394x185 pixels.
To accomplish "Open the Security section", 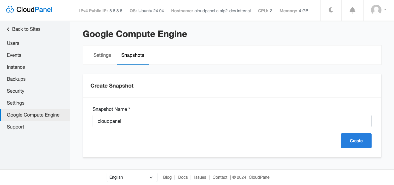I will click(16, 91).
